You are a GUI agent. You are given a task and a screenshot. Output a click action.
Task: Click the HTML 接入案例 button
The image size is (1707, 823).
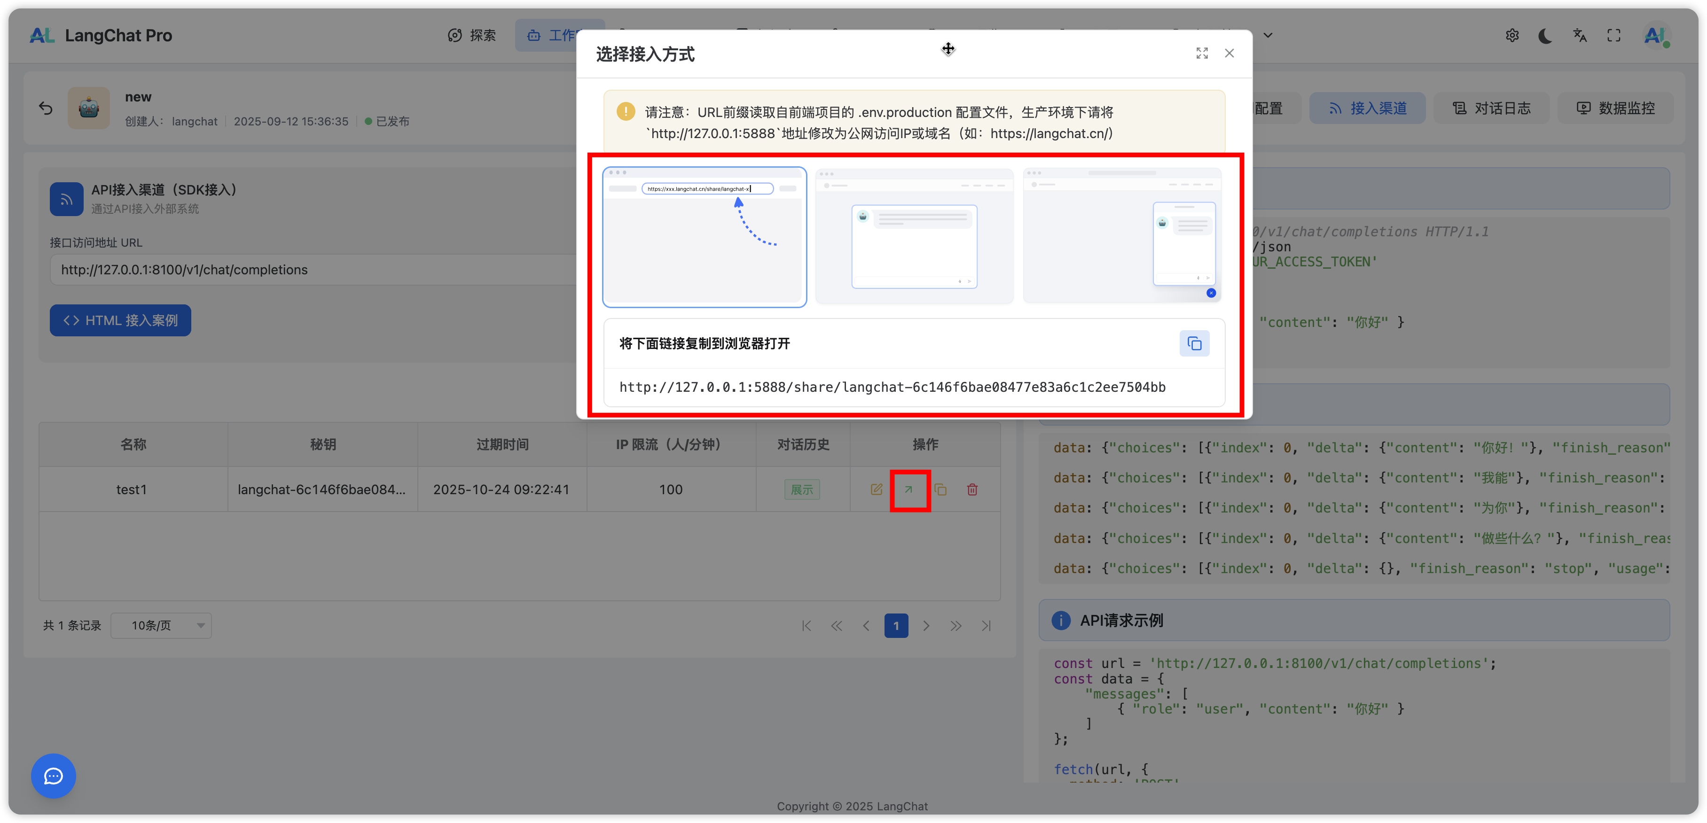pyautogui.click(x=120, y=320)
